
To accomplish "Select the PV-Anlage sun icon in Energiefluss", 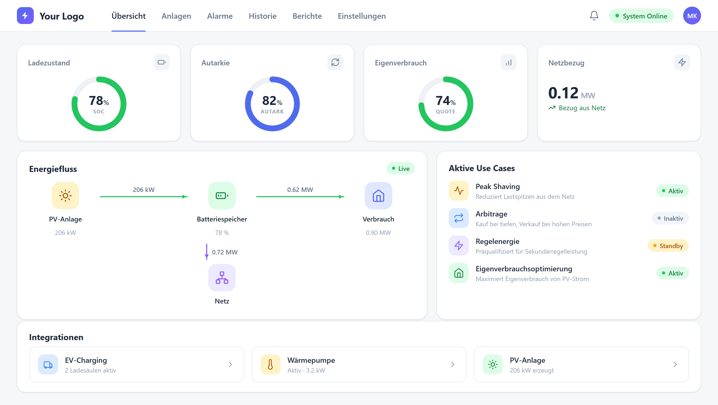I will 65,196.
